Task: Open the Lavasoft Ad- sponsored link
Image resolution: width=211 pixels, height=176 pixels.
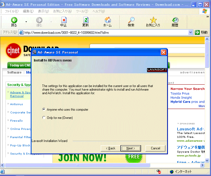Action: point(191,129)
